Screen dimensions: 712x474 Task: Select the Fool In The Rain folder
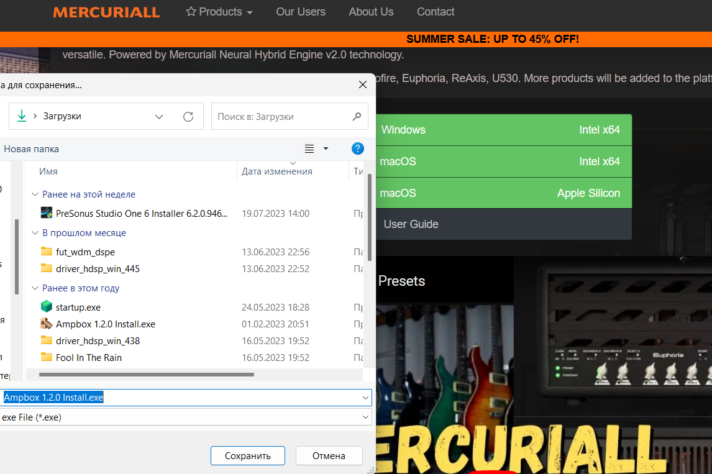pyautogui.click(x=89, y=358)
